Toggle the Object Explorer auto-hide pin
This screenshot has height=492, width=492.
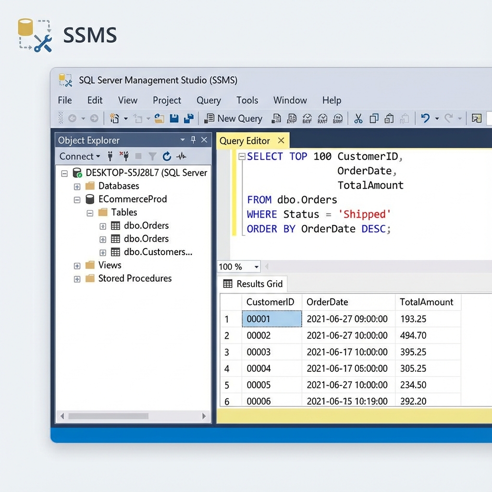[x=193, y=140]
